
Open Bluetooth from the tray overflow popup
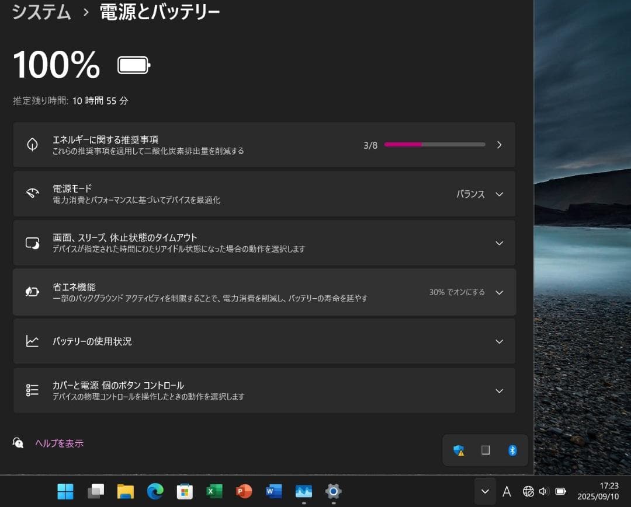(x=512, y=450)
